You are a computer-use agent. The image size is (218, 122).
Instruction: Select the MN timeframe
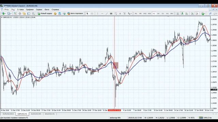tap(172, 14)
